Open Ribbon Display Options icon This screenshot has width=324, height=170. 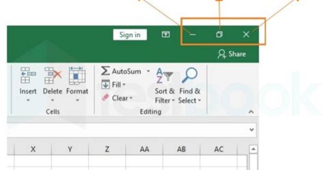(166, 34)
